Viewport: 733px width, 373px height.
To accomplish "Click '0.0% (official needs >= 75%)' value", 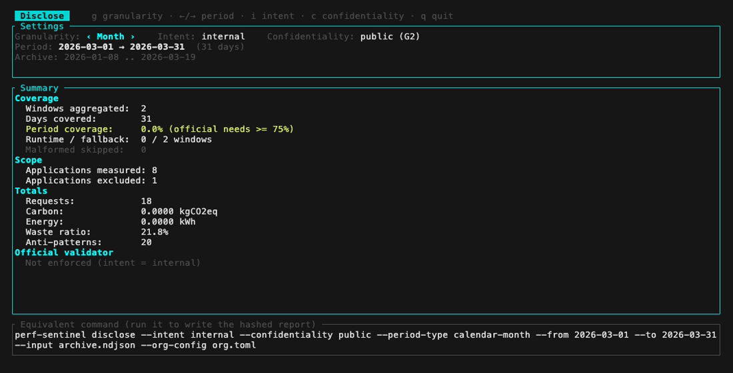I will tap(217, 129).
